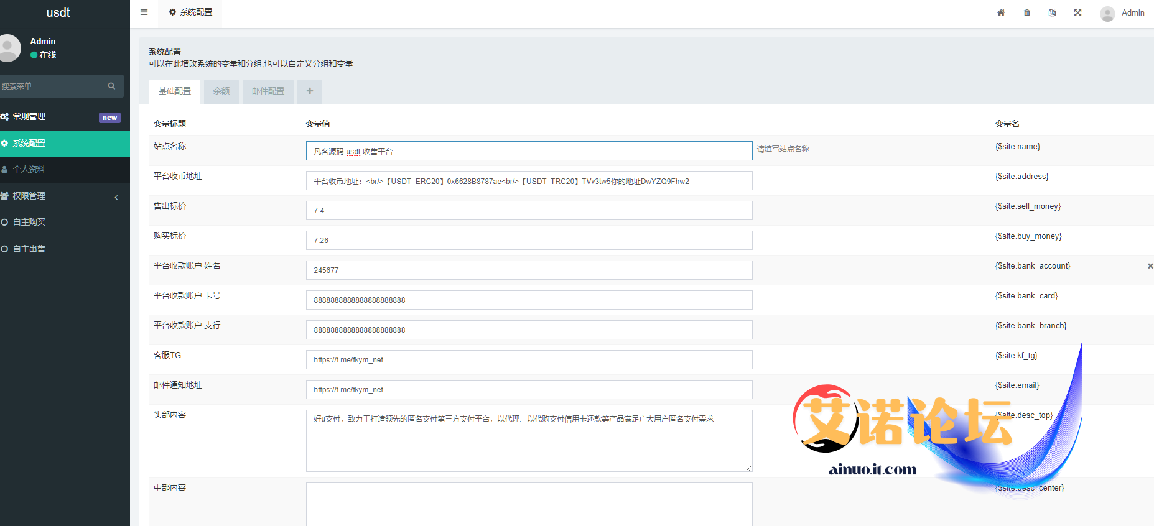Open the language switch icon

tap(1052, 12)
